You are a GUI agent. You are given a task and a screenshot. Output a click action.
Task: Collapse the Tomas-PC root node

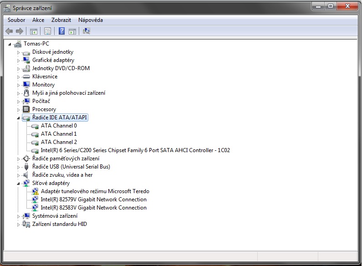point(10,44)
